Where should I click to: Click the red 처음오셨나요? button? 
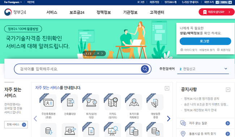(x=217, y=12)
